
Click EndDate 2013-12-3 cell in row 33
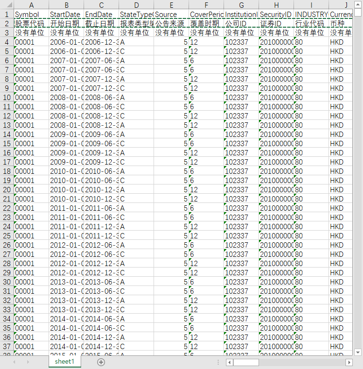(101, 309)
